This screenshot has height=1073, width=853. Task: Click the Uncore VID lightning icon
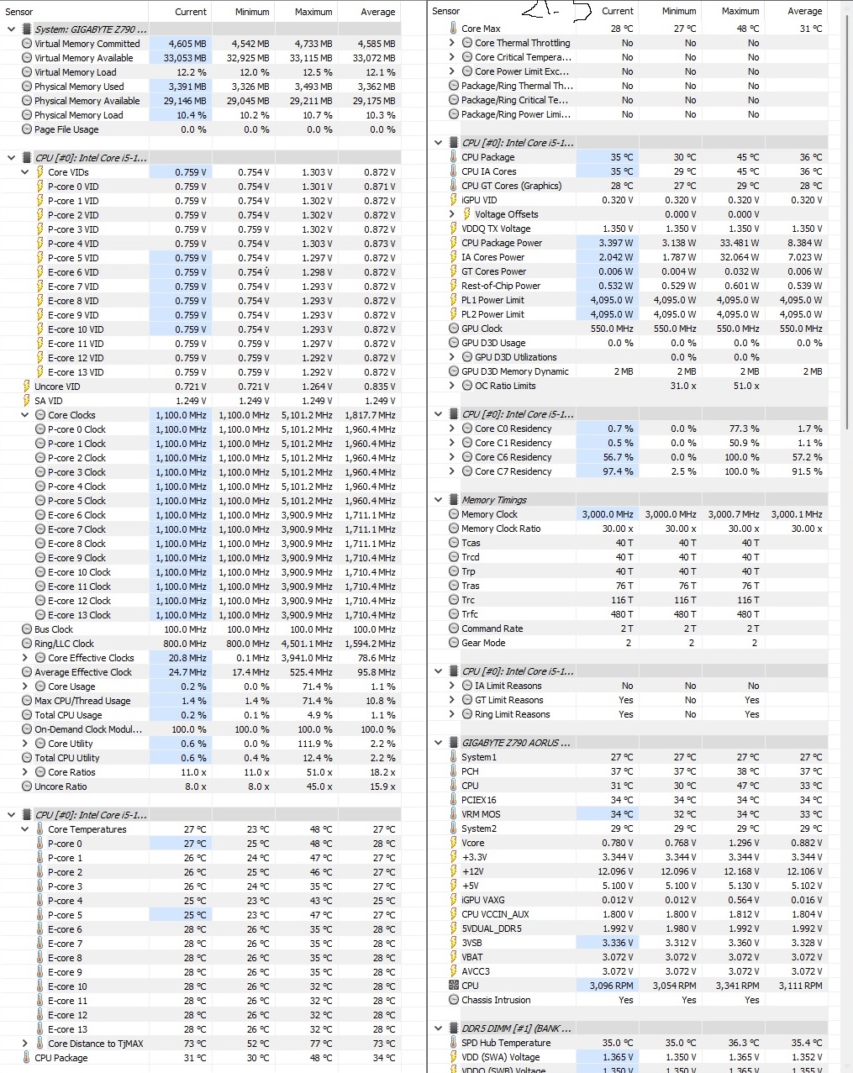click(26, 387)
